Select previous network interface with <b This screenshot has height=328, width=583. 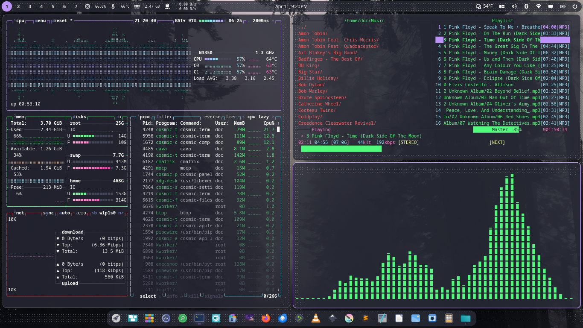[x=94, y=213]
